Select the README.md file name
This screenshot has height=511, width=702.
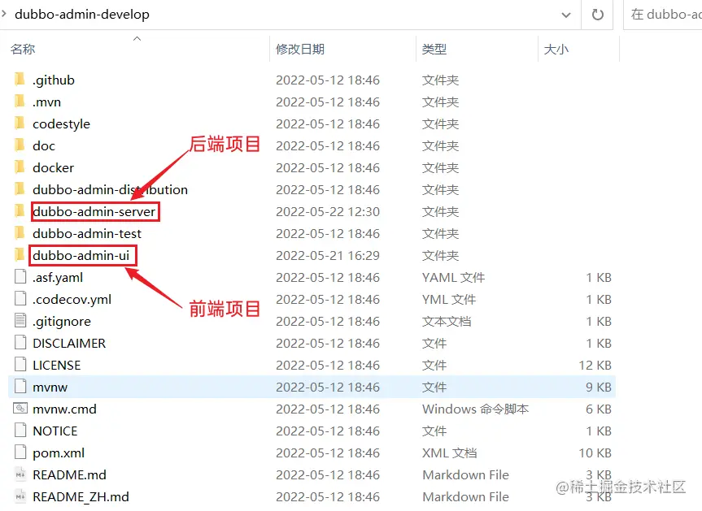[69, 474]
